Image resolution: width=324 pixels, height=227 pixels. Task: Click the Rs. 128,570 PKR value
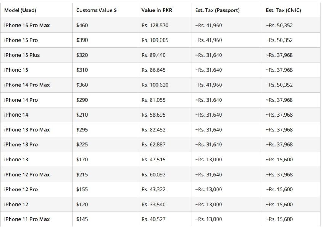pos(155,25)
